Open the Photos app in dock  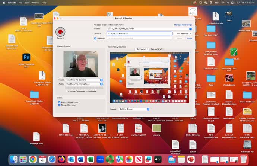[129, 159]
